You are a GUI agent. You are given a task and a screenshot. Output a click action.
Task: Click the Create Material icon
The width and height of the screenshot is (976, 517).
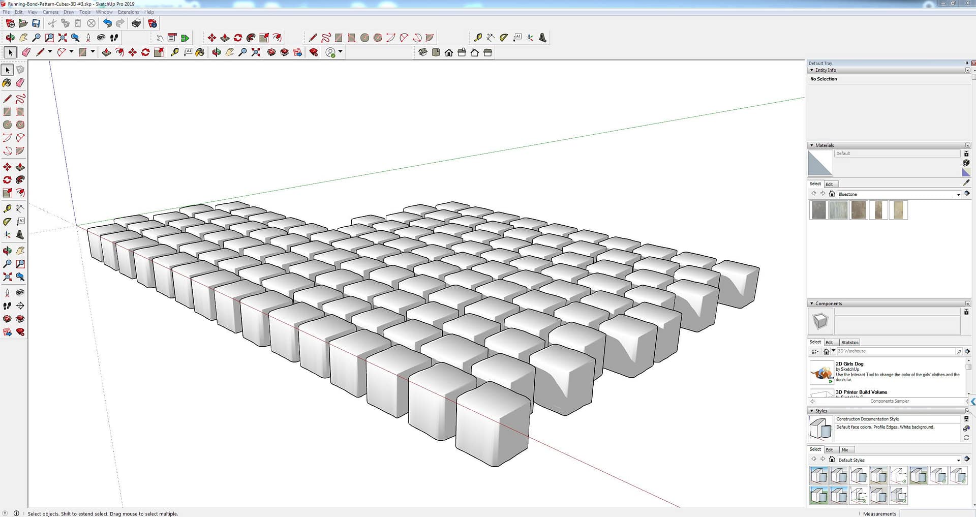[x=966, y=163]
